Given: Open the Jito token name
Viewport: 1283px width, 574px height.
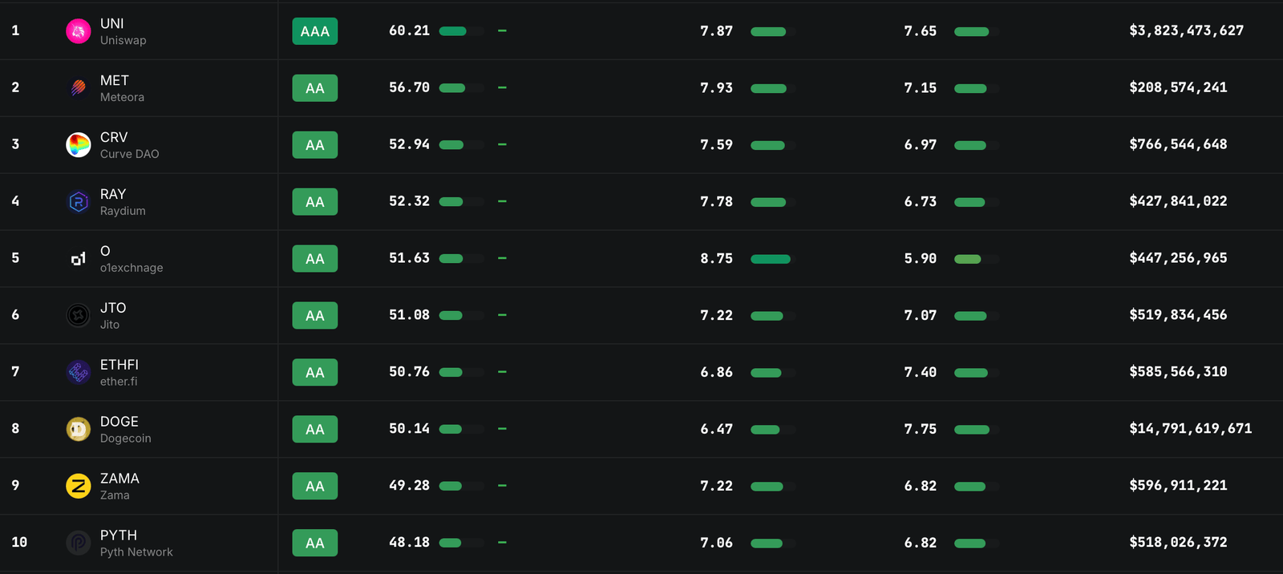Looking at the screenshot, I should 110,325.
